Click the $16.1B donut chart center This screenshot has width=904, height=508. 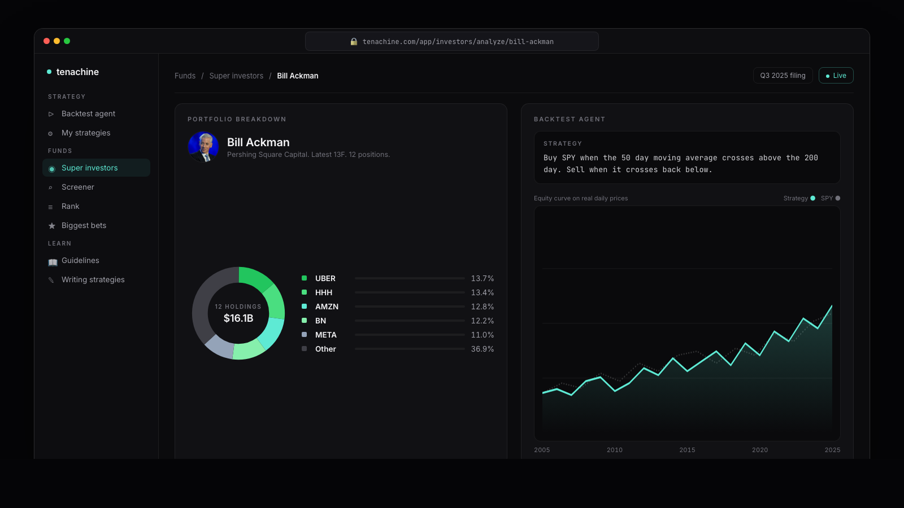click(238, 318)
